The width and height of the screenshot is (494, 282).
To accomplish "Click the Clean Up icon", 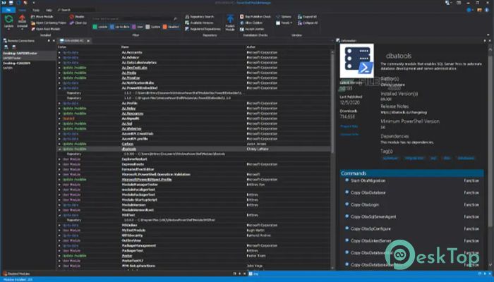I will (72, 23).
